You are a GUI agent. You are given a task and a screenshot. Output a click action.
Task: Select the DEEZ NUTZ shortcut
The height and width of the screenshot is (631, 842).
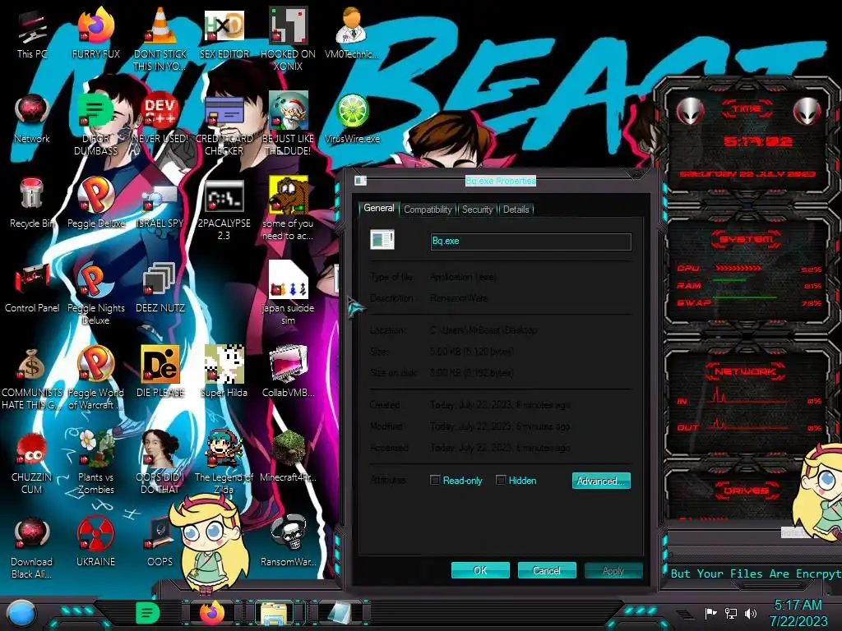coord(160,288)
